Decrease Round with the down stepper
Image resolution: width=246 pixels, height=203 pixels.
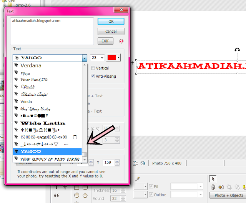coord(123,200)
